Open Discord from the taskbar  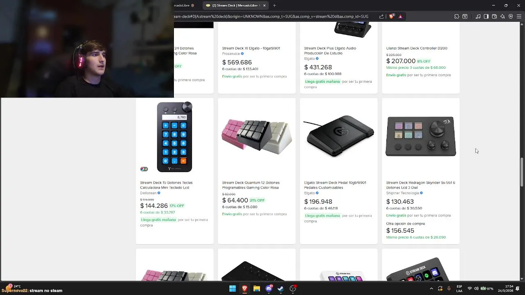[x=269, y=288]
